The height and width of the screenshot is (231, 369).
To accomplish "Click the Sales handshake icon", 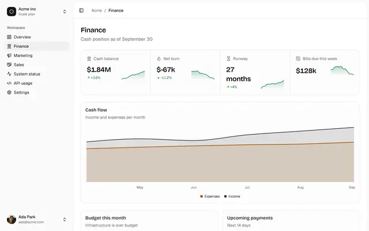I will [x=9, y=65].
